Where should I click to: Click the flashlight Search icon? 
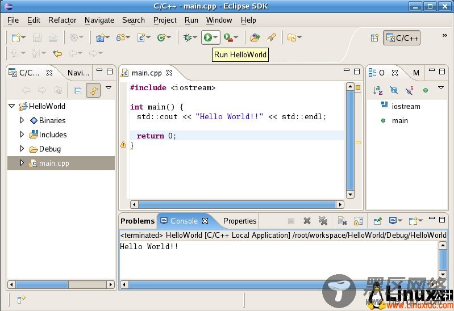tap(271, 37)
